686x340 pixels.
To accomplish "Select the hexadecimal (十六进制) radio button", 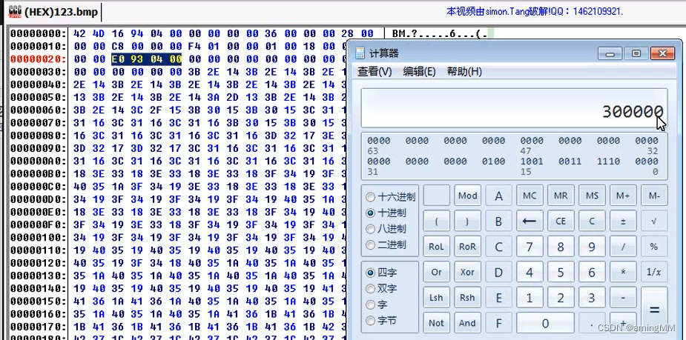I will [391, 197].
